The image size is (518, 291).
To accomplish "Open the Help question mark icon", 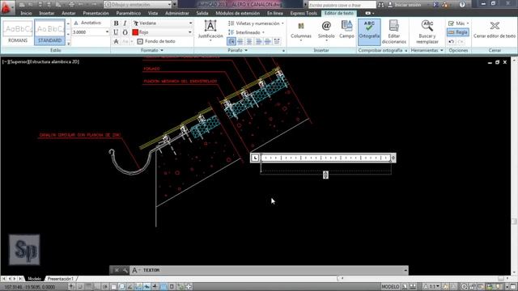I will (x=462, y=5).
